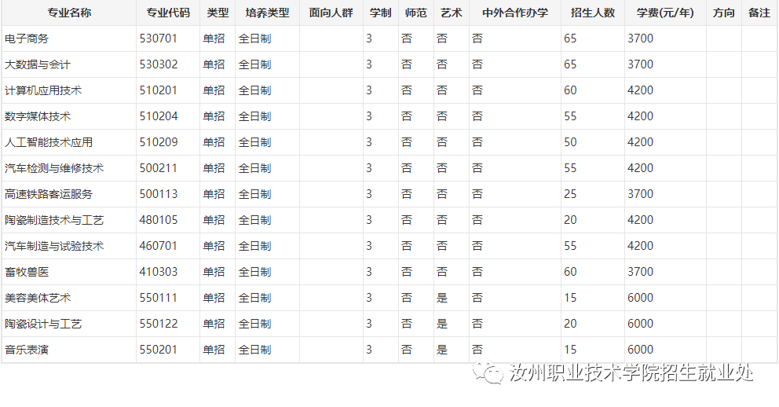This screenshot has height=407, width=779.
Task: Click enrollment number 25 cell
Action: tap(571, 194)
